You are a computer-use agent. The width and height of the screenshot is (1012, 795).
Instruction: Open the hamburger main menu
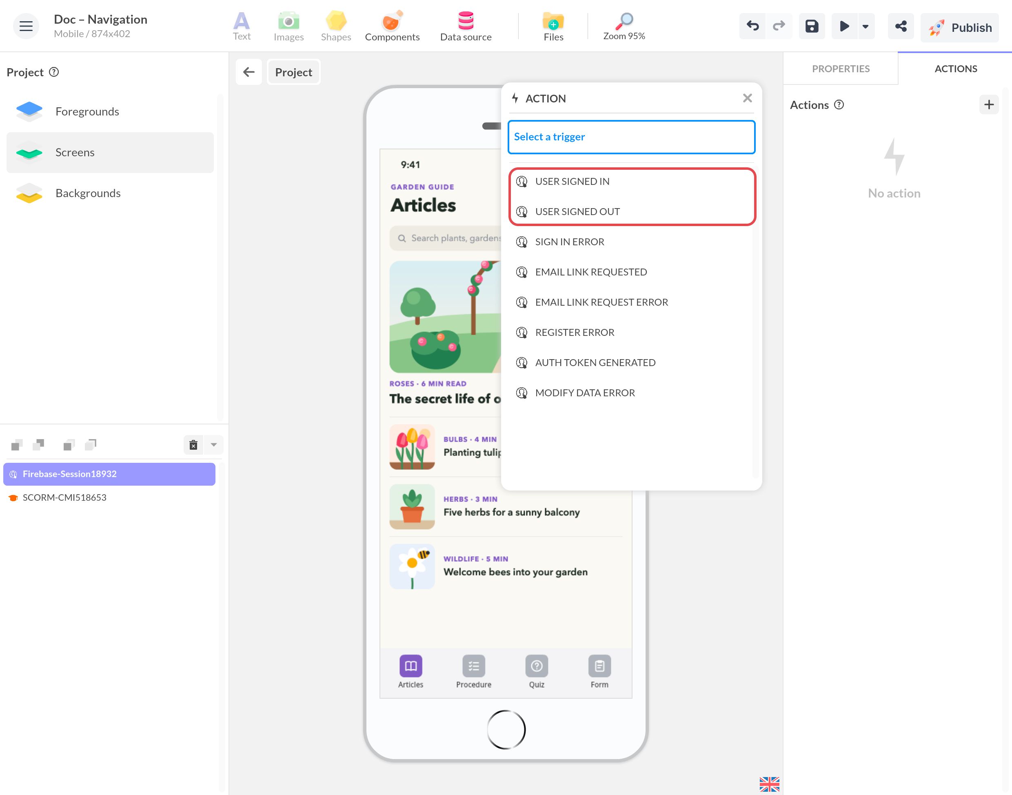pos(26,26)
